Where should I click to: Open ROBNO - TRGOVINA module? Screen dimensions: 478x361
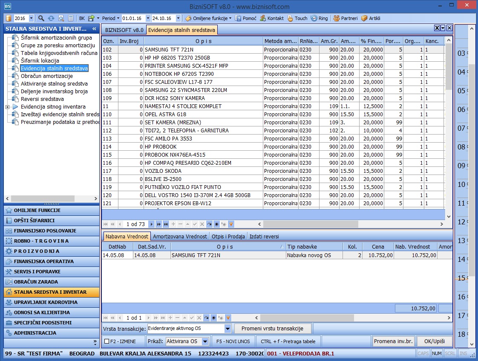(52, 241)
